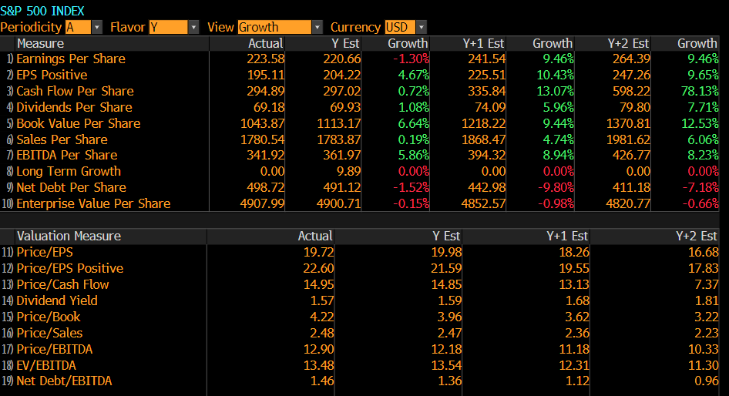Image resolution: width=729 pixels, height=396 pixels.
Task: Open the View Growth dropdown arrow
Action: tap(317, 28)
